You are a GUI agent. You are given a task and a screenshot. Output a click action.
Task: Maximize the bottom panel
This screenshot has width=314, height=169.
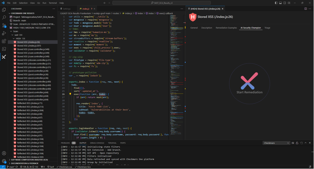[306, 143]
